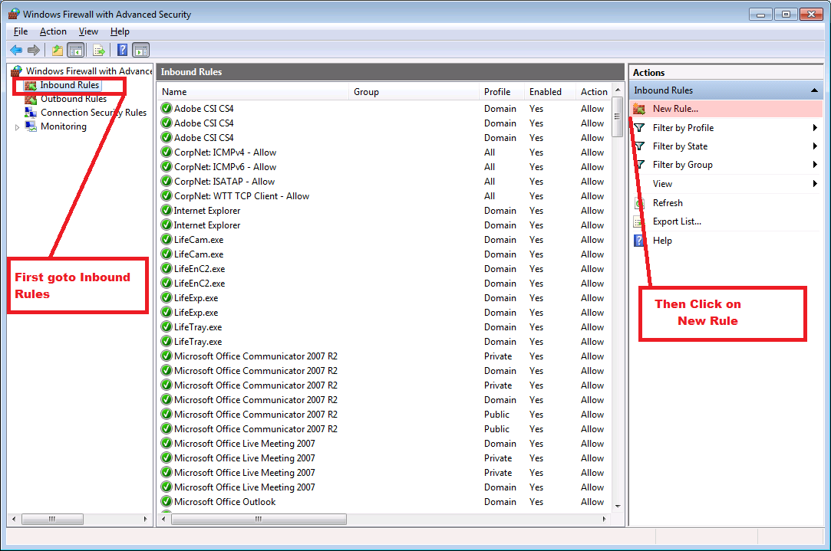
Task: Click the New Rule icon in Actions
Action: coord(639,109)
